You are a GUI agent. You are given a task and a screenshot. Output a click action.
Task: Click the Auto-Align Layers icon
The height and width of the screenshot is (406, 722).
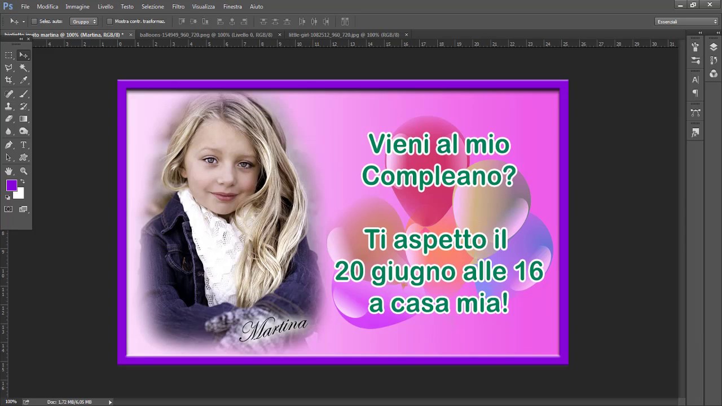345,21
